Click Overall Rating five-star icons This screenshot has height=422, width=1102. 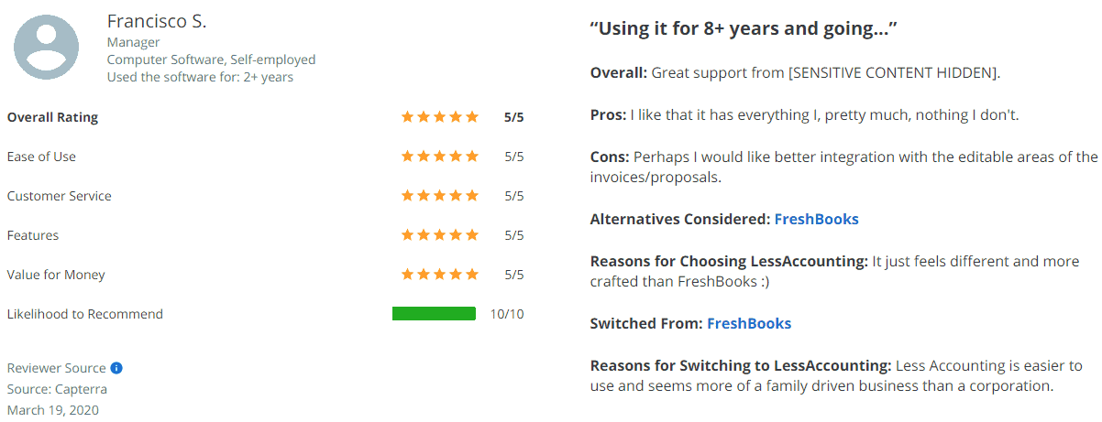(440, 117)
